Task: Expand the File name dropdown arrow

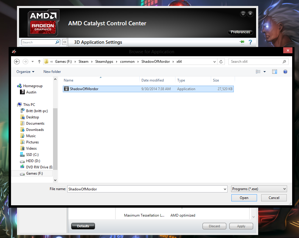Action: coord(225,189)
